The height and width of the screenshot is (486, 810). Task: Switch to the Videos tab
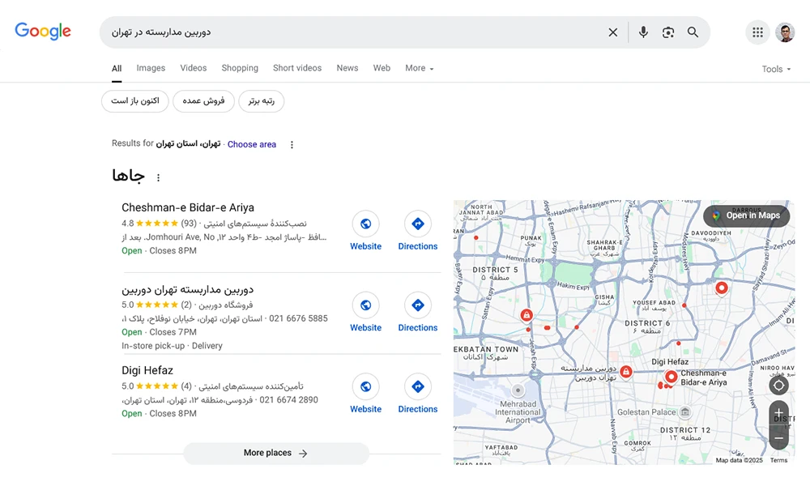point(194,68)
